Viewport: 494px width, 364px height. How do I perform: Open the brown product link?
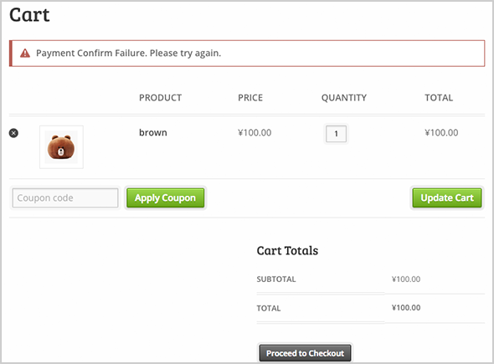coord(152,132)
